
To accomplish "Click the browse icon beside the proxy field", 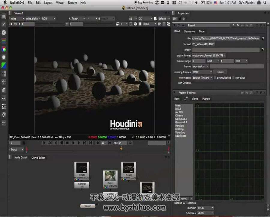I will pos(262,50).
